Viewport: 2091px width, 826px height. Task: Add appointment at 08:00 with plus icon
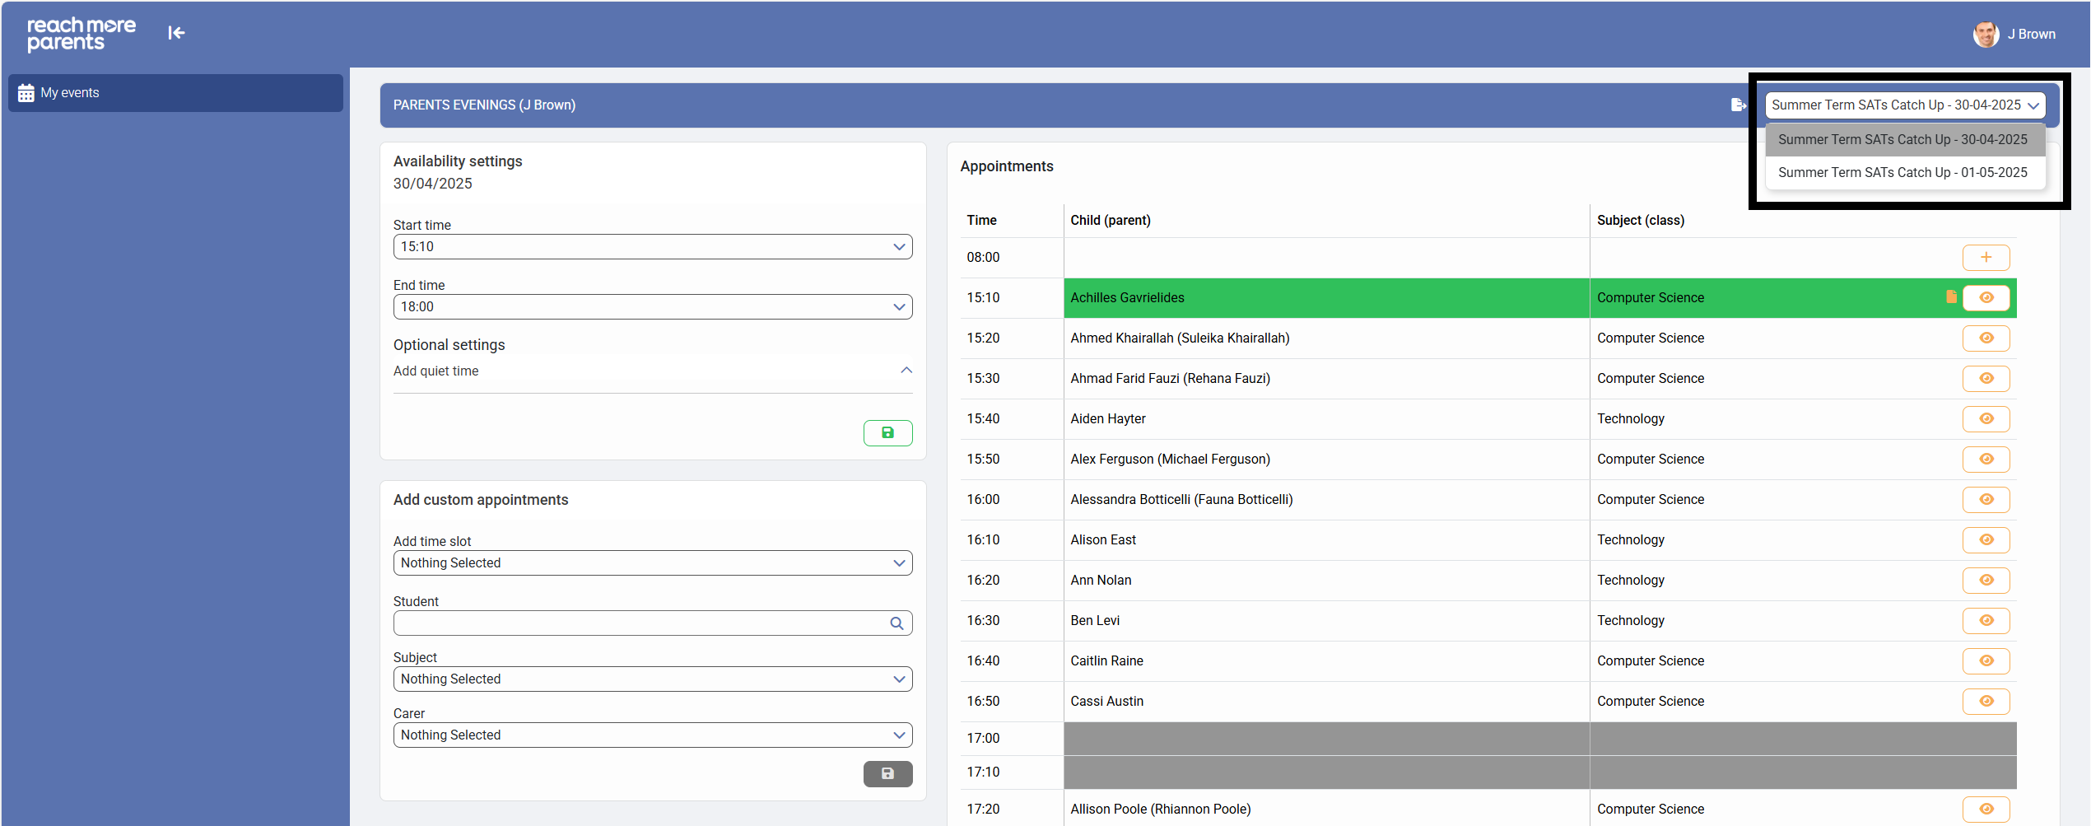coord(1986,258)
